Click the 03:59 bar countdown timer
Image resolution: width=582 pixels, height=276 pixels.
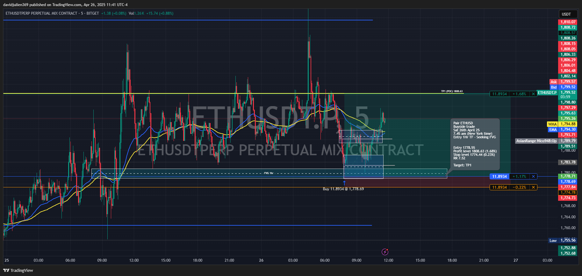pos(565,97)
